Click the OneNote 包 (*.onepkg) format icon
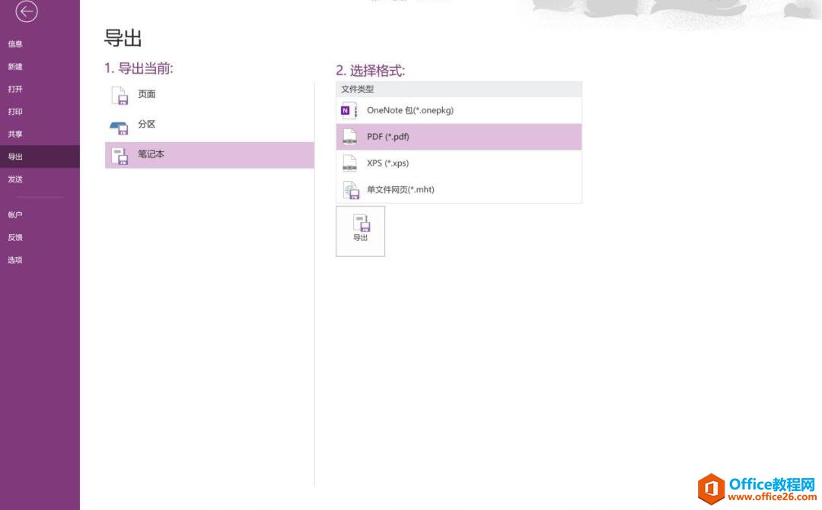Screen dimensions: 822x510 [x=348, y=110]
